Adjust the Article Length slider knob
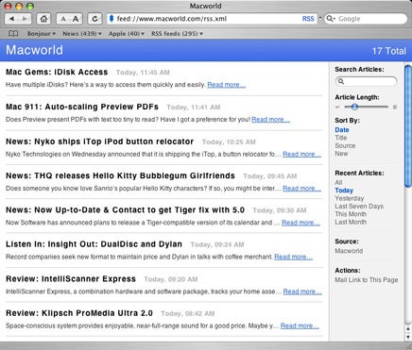412x350 pixels. [x=354, y=107]
